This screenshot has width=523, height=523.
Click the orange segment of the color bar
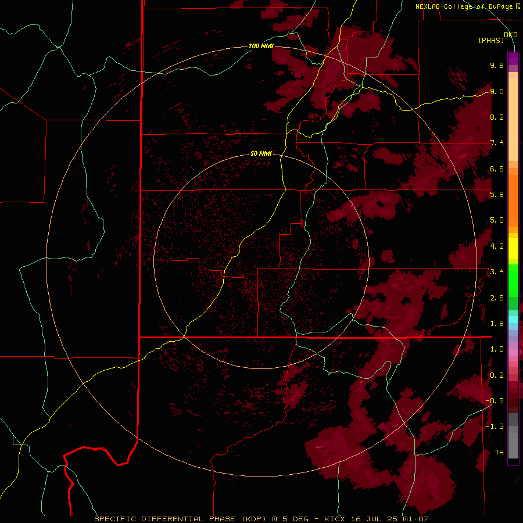pos(513,200)
